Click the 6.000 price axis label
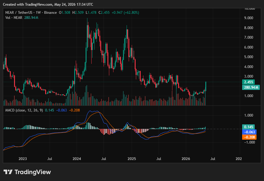 (248, 47)
